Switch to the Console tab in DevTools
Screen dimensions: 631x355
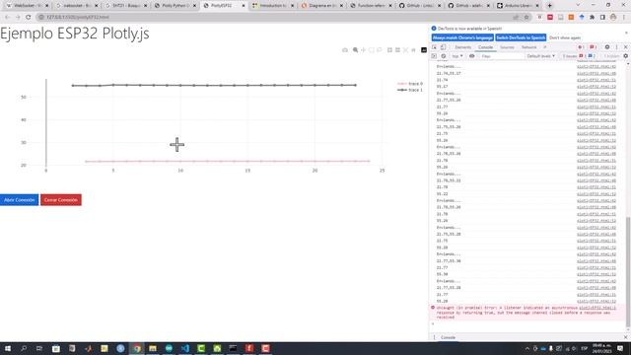coord(485,47)
